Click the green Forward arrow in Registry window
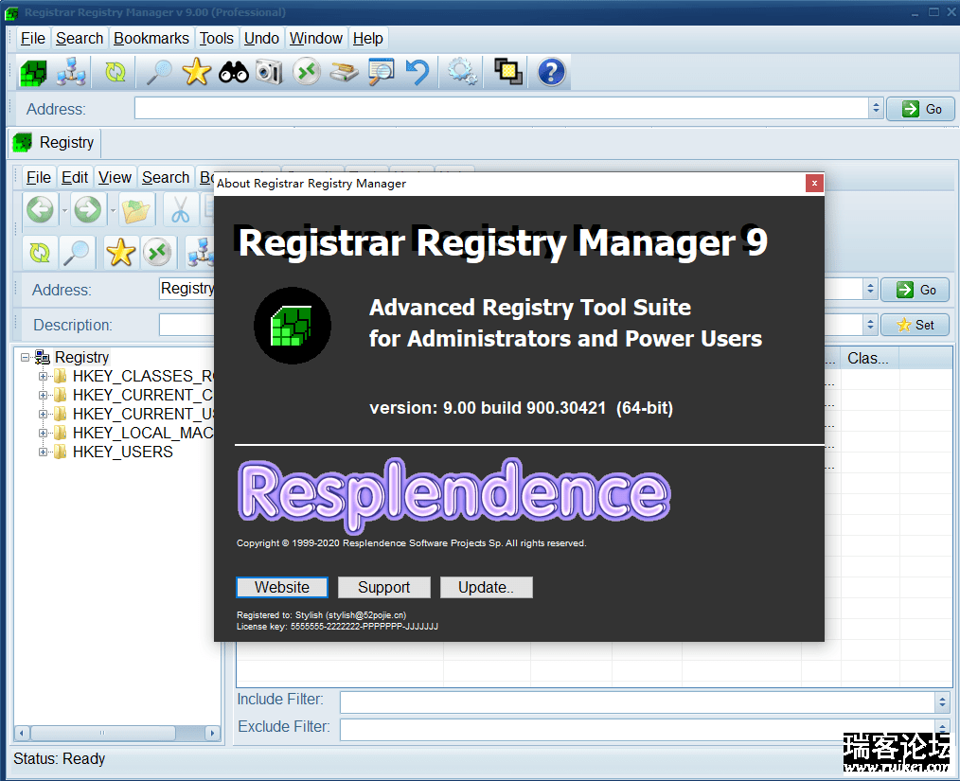 click(87, 210)
